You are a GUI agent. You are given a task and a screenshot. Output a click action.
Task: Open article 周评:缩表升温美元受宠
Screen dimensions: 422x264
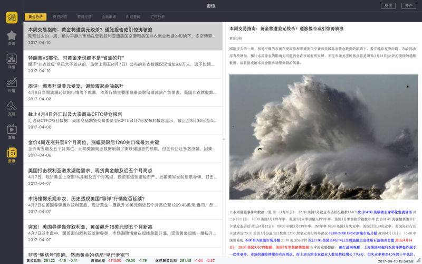point(123,92)
